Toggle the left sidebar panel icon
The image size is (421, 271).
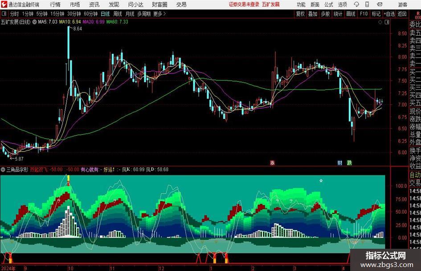(4, 14)
